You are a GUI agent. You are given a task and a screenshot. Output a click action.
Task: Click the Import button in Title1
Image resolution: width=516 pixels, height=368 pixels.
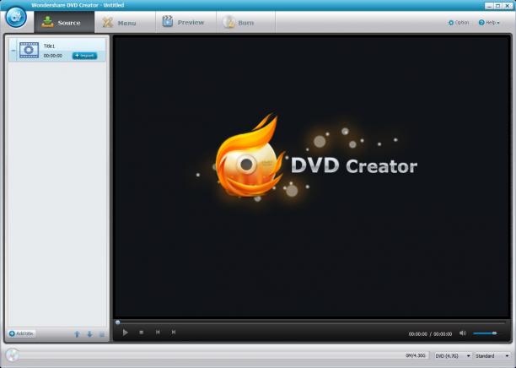point(84,56)
